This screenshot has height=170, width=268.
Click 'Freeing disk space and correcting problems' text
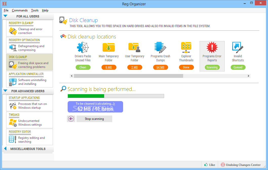33,65
